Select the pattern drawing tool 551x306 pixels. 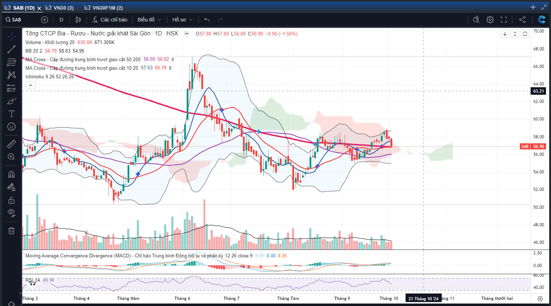coord(11,75)
